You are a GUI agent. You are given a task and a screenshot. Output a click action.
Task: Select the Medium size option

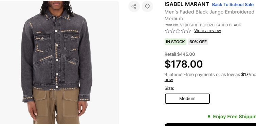coord(187,99)
